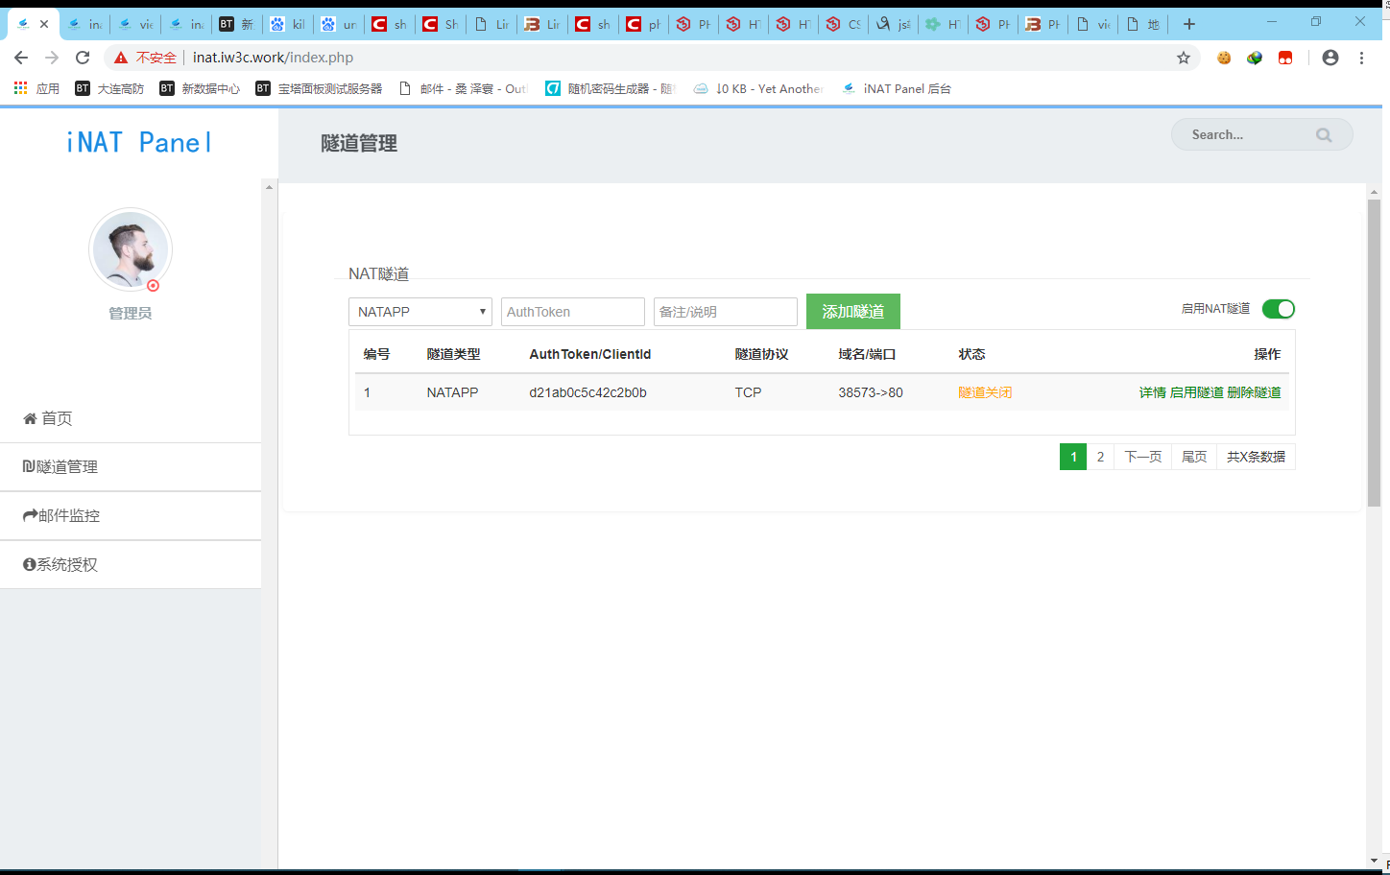
Task: Switch to the js browser tab
Action: click(893, 24)
